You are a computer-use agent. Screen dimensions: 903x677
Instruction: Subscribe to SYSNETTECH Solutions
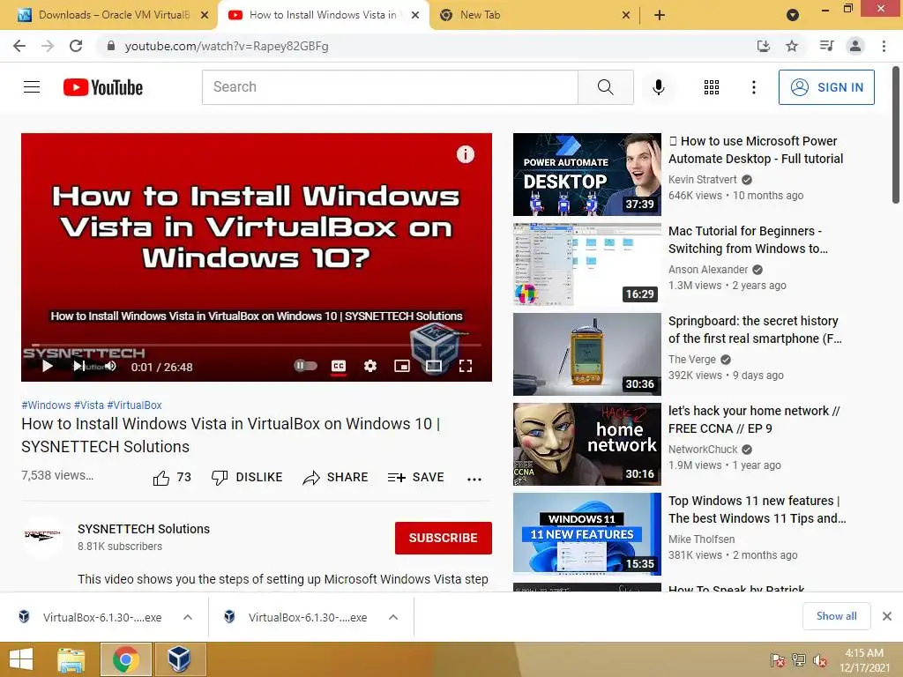444,538
